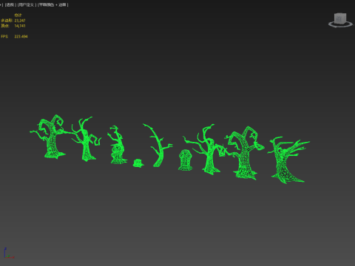Select the tombstone wireframe model
The image size is (355, 266).
185,160
